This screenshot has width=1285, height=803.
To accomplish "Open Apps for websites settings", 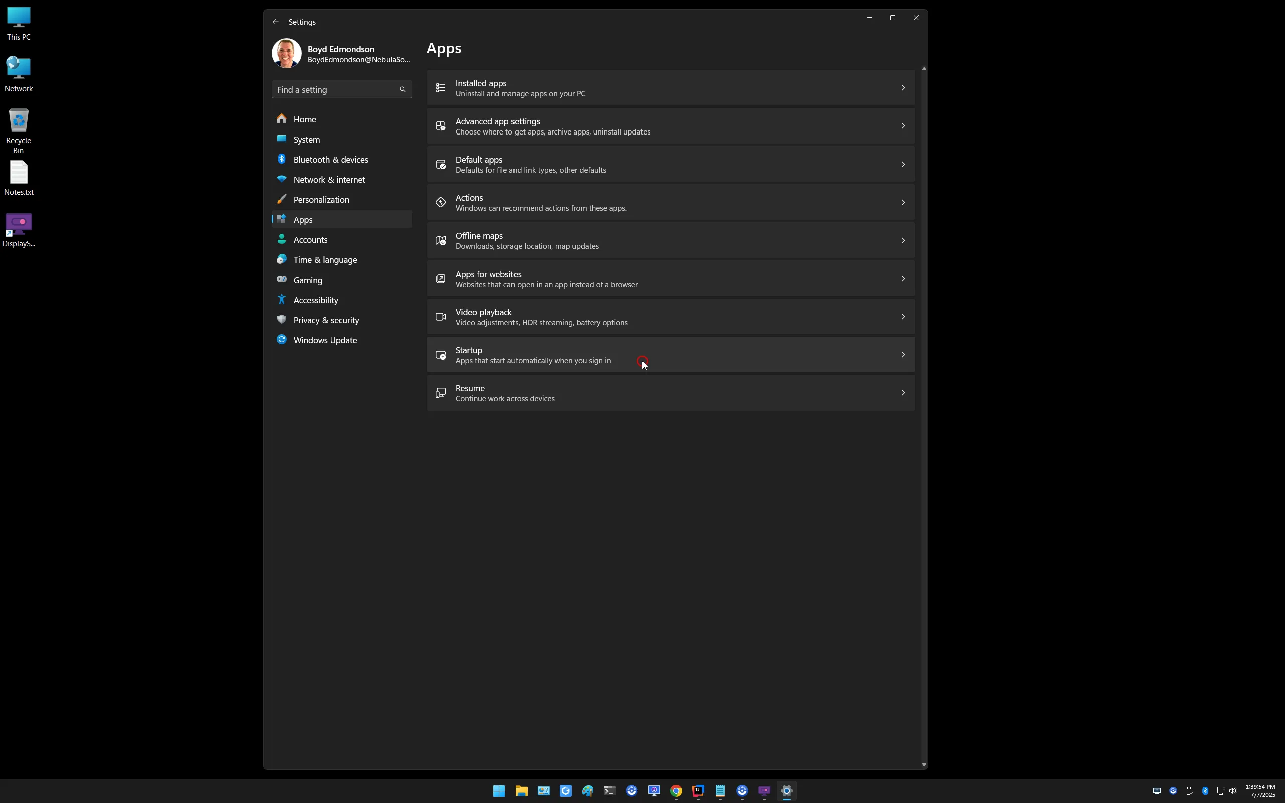I will tap(670, 279).
